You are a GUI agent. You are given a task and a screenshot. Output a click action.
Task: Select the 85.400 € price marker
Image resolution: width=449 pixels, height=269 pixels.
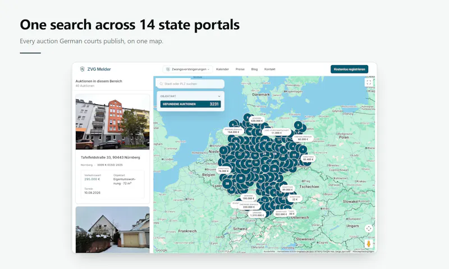point(308,158)
